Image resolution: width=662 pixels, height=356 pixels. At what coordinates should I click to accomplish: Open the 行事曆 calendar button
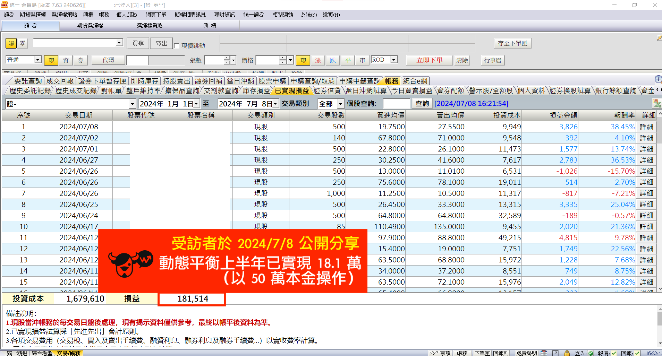[x=493, y=60]
